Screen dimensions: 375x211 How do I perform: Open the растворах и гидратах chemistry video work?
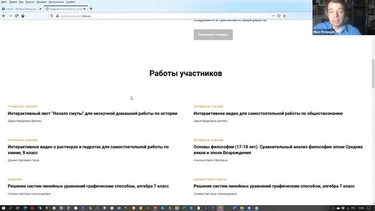(88, 150)
